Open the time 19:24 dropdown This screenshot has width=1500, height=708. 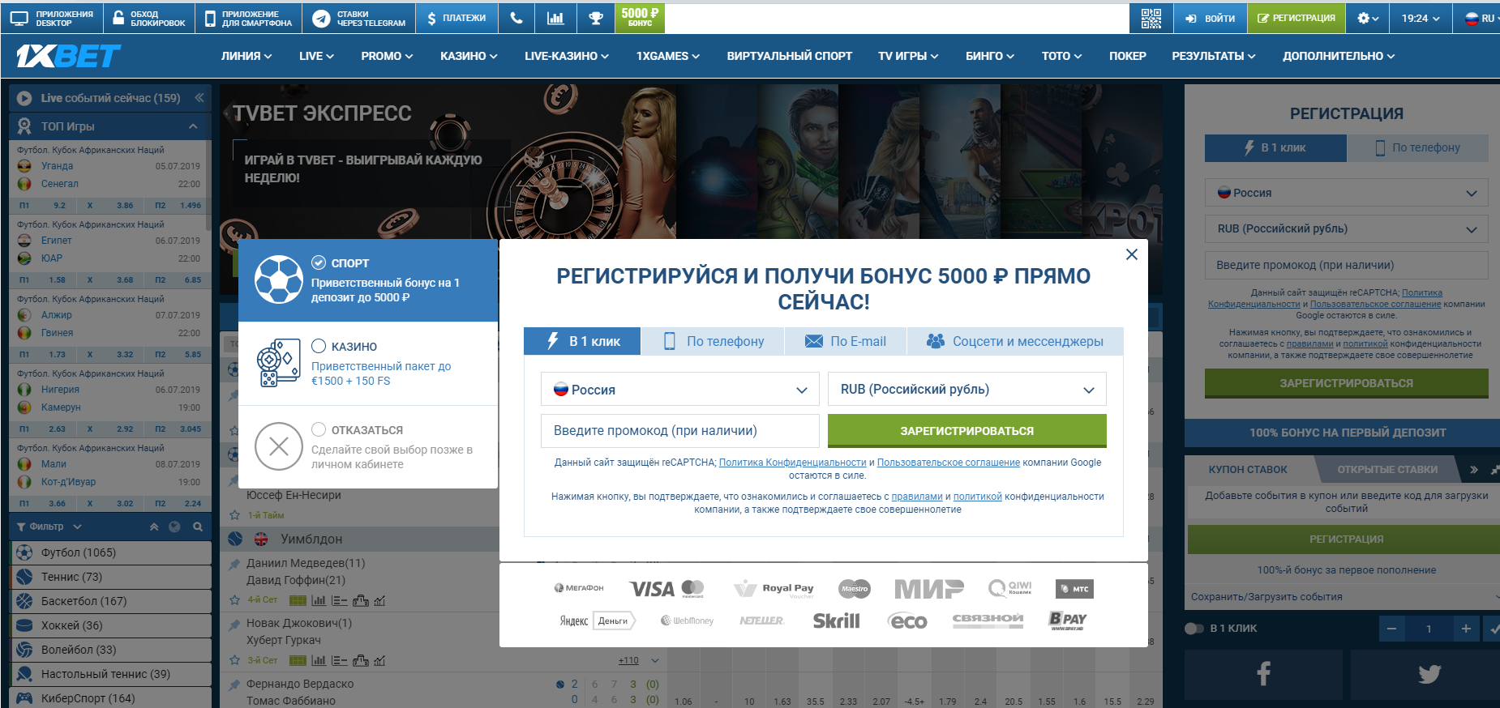click(1421, 18)
